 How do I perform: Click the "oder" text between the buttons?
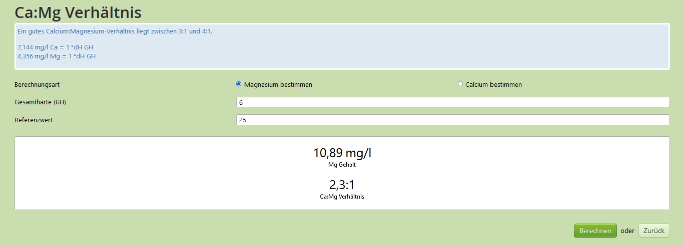627,231
